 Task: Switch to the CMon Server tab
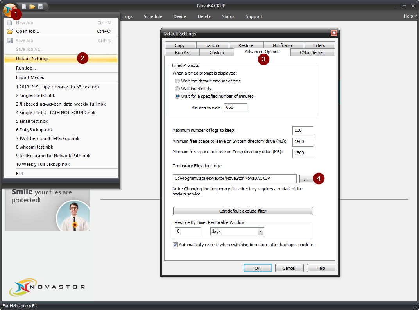coord(312,52)
